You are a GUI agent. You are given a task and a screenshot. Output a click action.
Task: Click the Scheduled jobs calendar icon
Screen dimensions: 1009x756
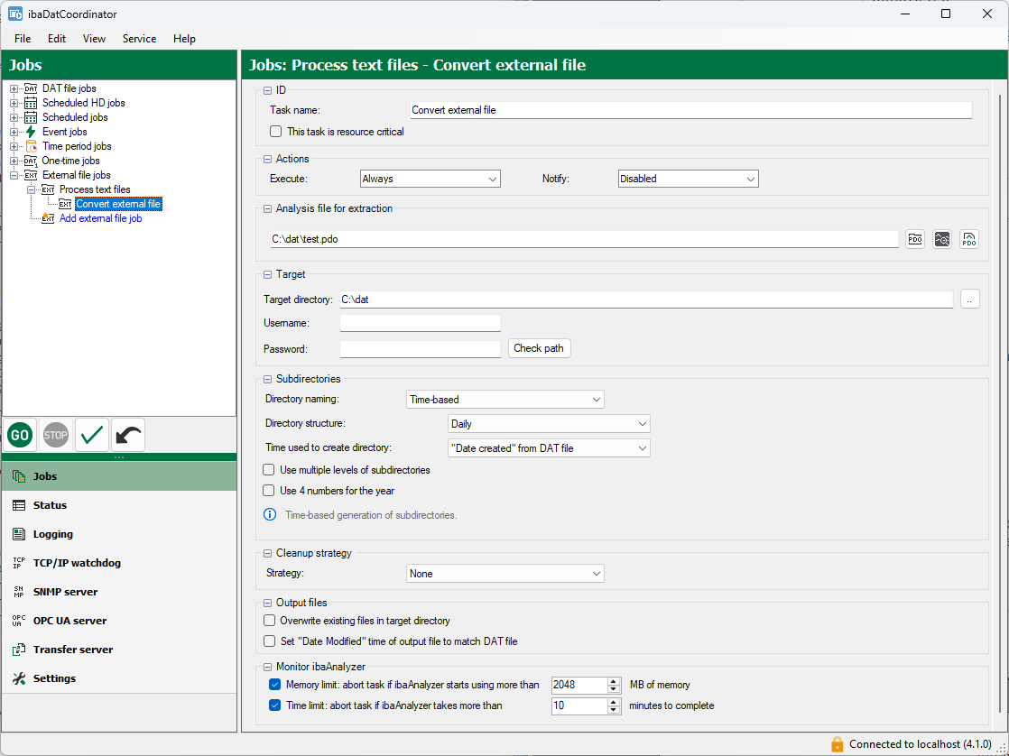[x=31, y=117]
